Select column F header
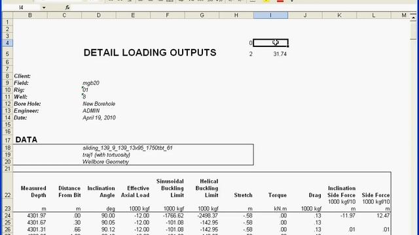Viewport: 419px width, 235px height. (x=168, y=16)
